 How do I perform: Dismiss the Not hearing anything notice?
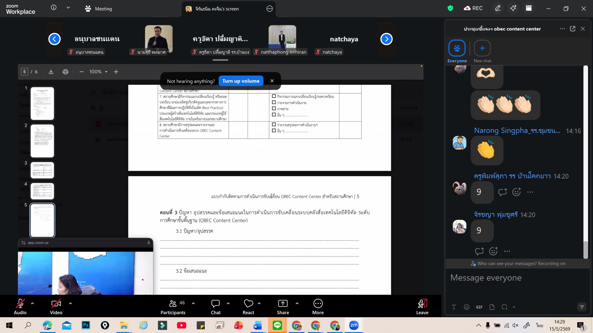click(x=272, y=81)
